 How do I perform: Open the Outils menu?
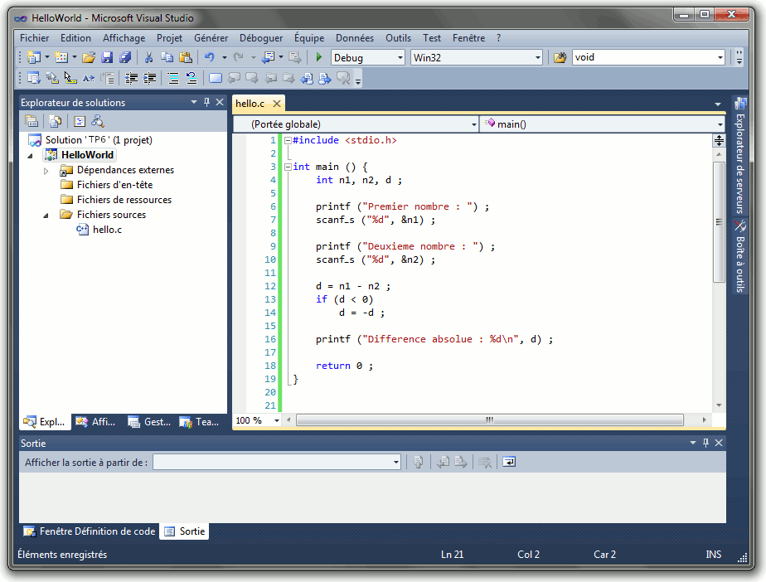398,38
